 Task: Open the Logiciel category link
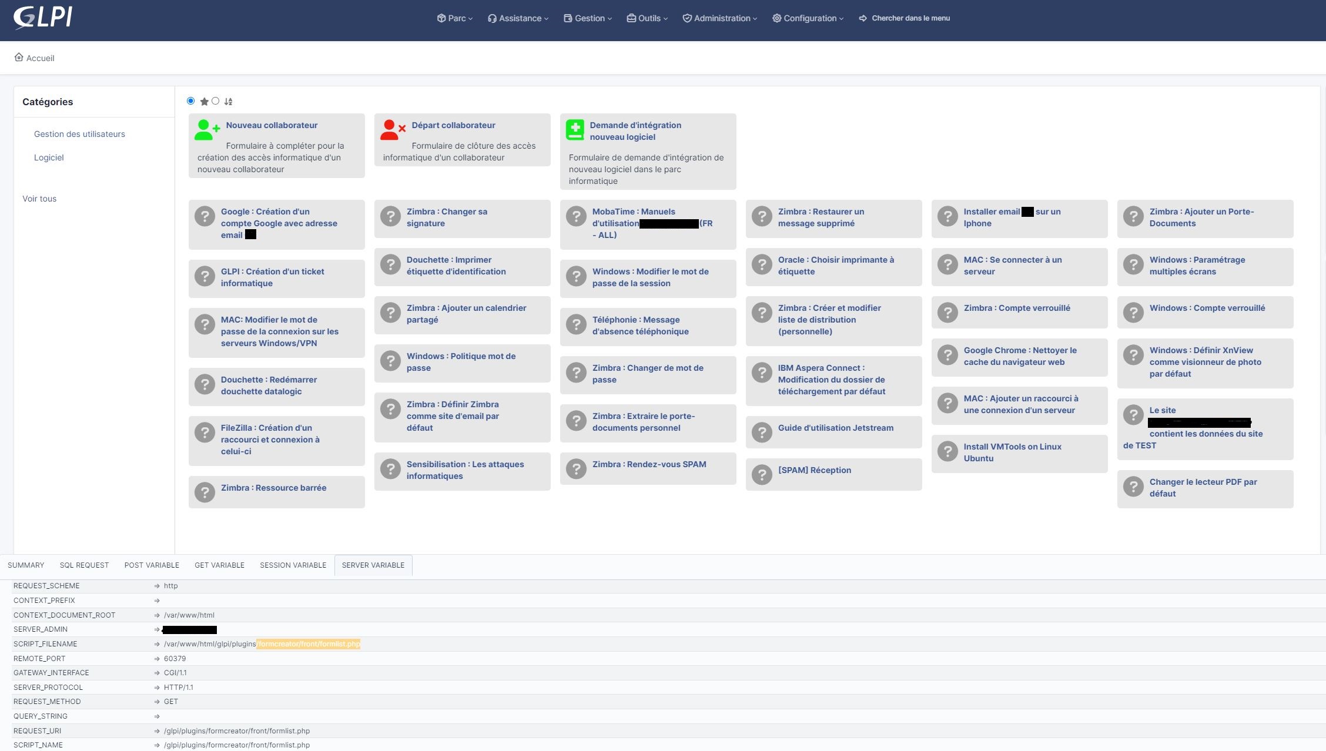coord(49,157)
